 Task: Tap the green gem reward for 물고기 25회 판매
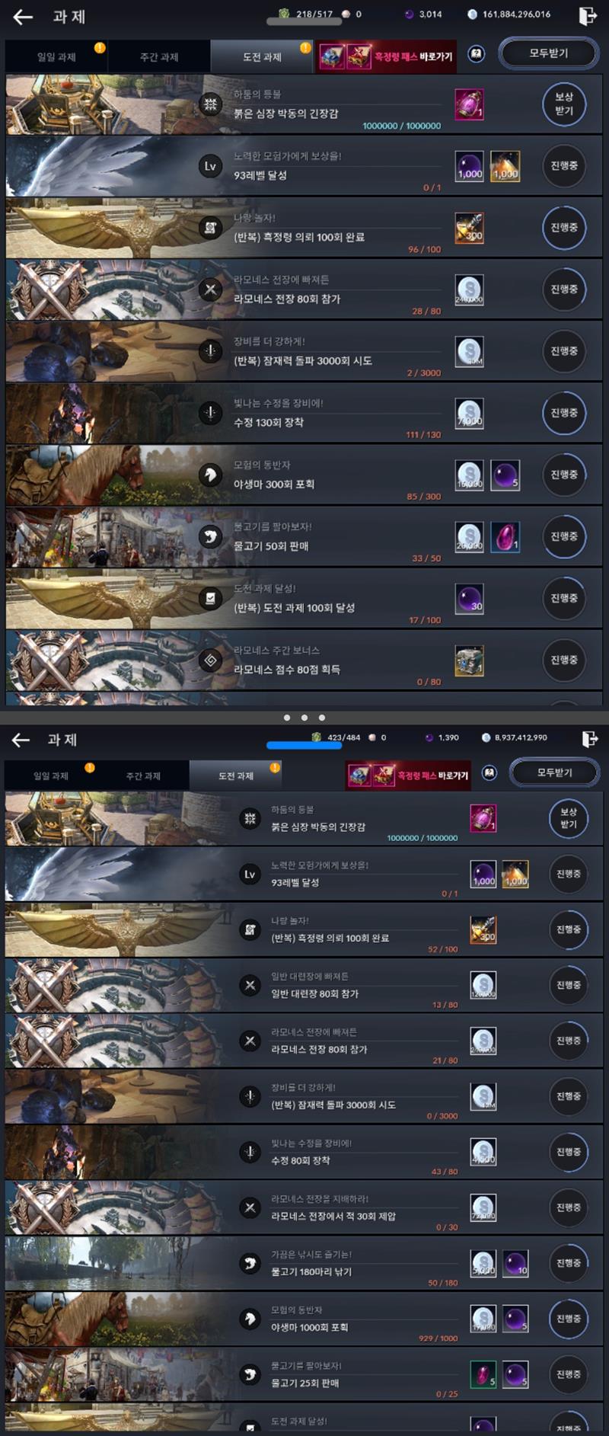point(483,1374)
